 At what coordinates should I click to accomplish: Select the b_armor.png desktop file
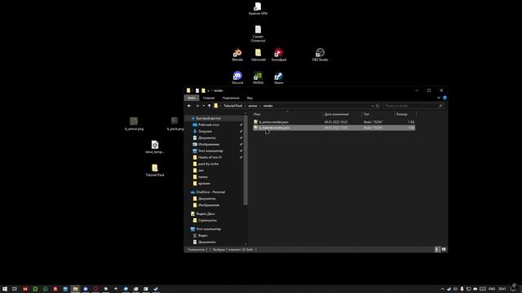(134, 124)
